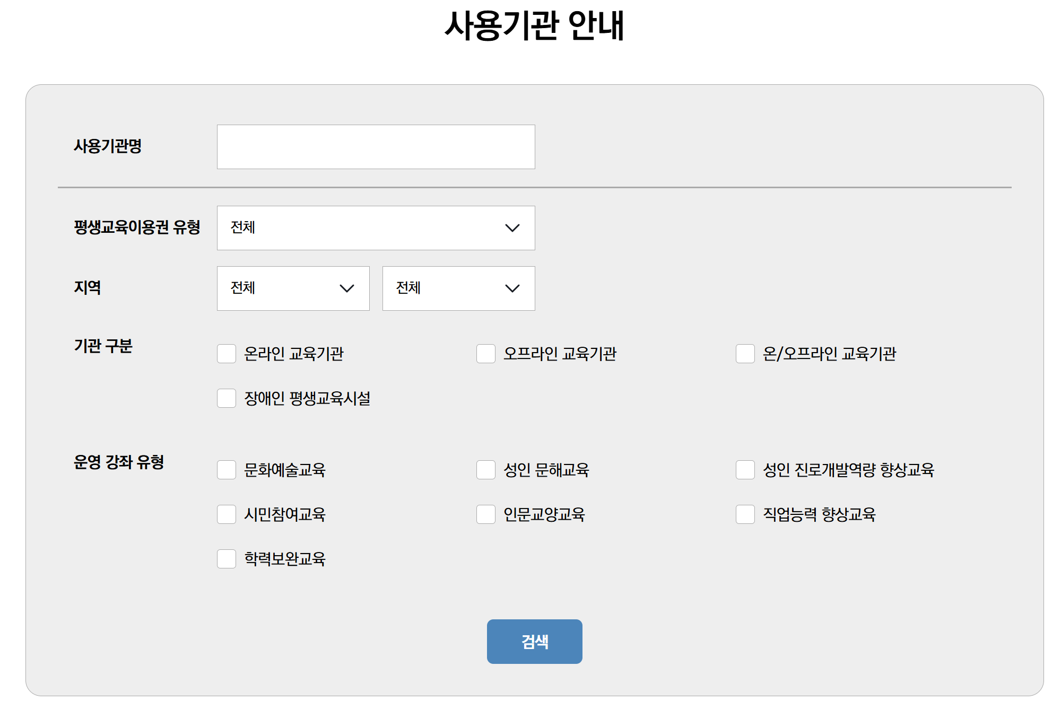
Task: Click the chevron icon in first 지역 select
Action: coord(346,288)
